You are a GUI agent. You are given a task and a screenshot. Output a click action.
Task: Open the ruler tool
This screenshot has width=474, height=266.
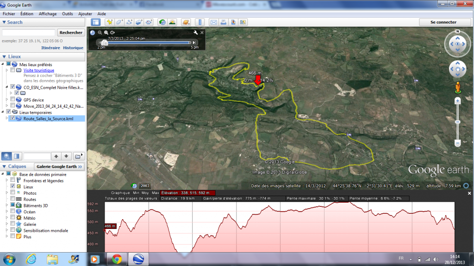point(200,22)
